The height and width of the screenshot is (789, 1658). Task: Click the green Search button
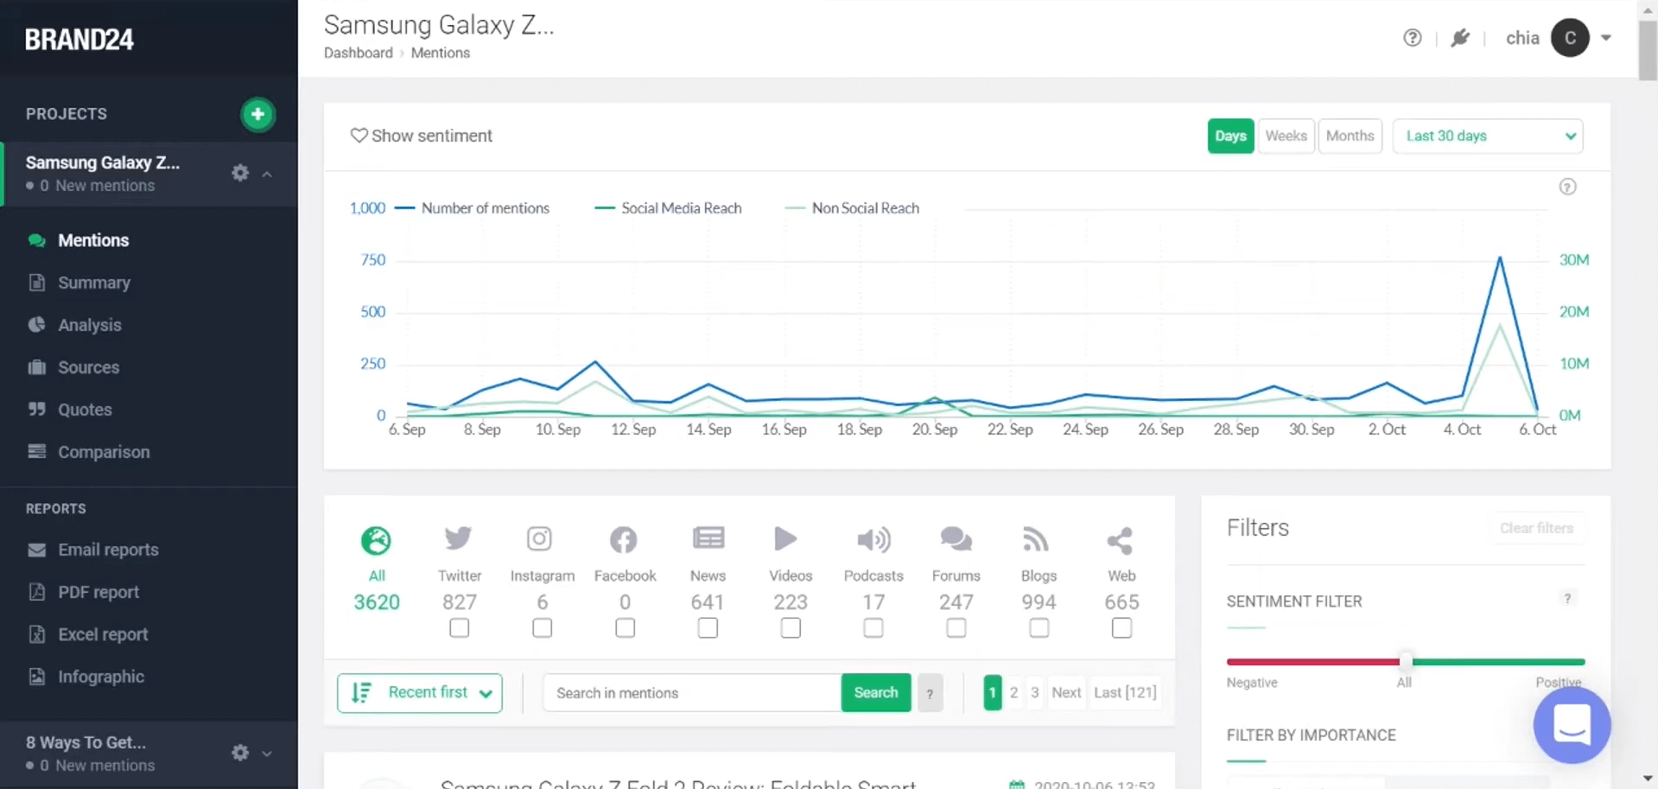point(875,693)
